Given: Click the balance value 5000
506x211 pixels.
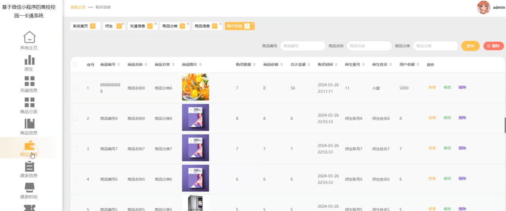Looking at the screenshot, I should [x=404, y=88].
